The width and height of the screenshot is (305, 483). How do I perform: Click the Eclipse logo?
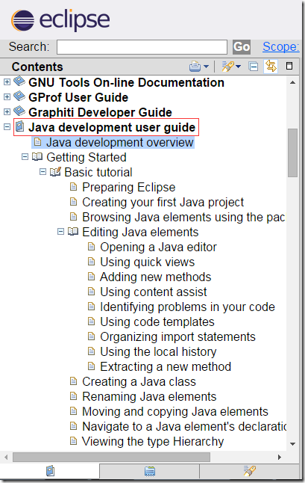60,21
